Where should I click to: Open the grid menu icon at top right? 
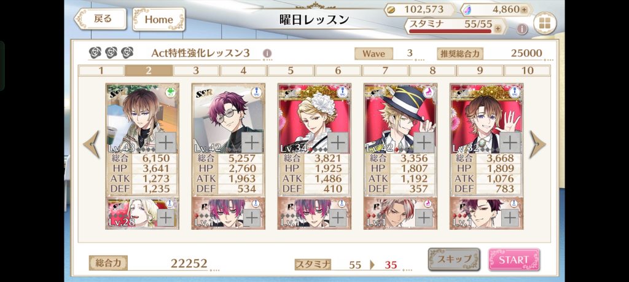click(545, 23)
